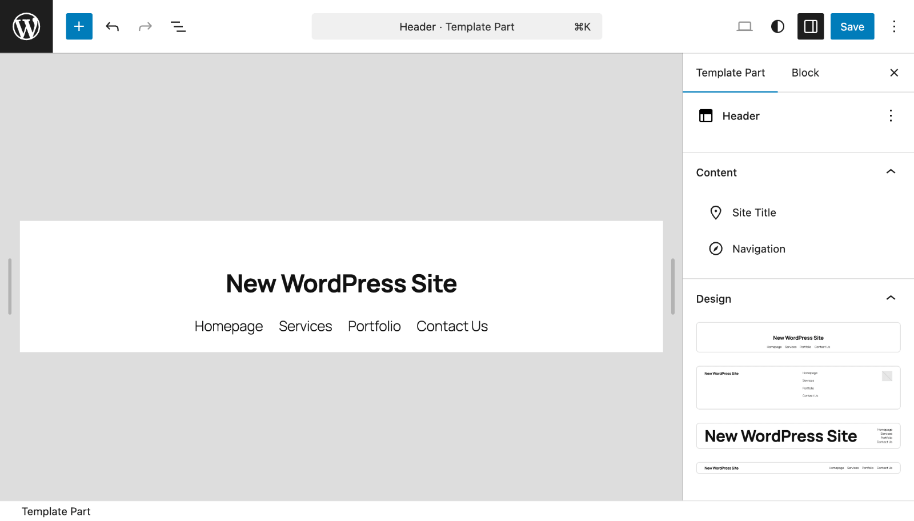Open the document overview list view

178,26
